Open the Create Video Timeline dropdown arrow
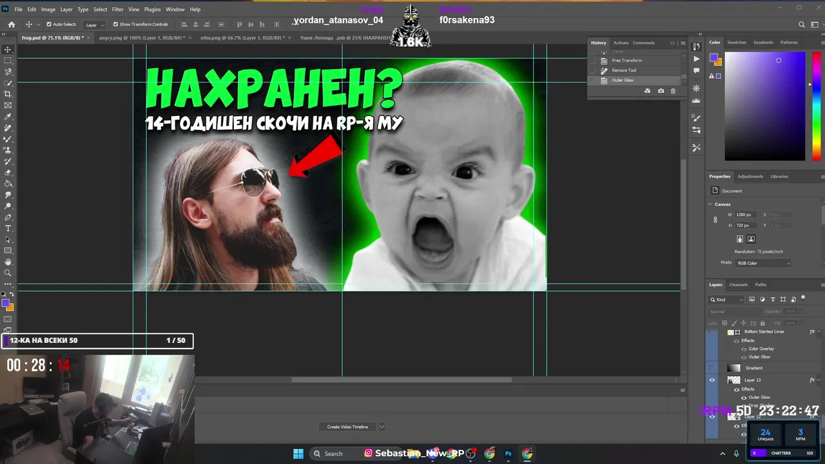Viewport: 825px width, 464px height. [x=382, y=427]
